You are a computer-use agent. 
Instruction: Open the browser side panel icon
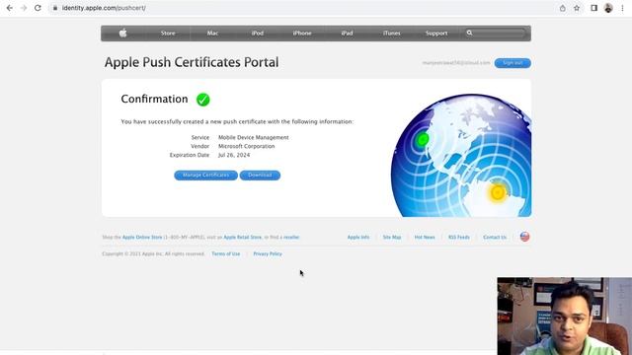(x=593, y=8)
